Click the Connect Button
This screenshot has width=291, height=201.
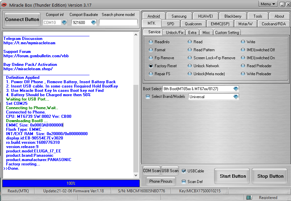click(x=22, y=20)
